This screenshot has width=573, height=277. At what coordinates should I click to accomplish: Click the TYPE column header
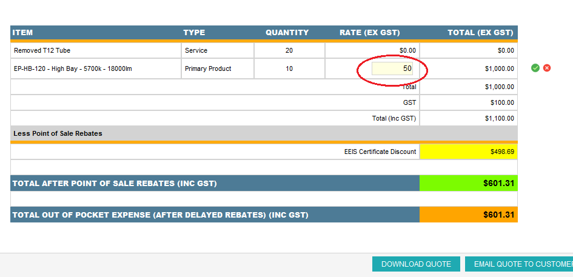tap(194, 33)
